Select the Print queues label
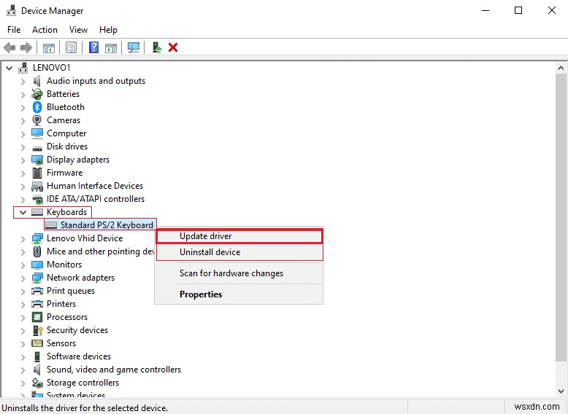The height and width of the screenshot is (414, 568). pyautogui.click(x=71, y=291)
